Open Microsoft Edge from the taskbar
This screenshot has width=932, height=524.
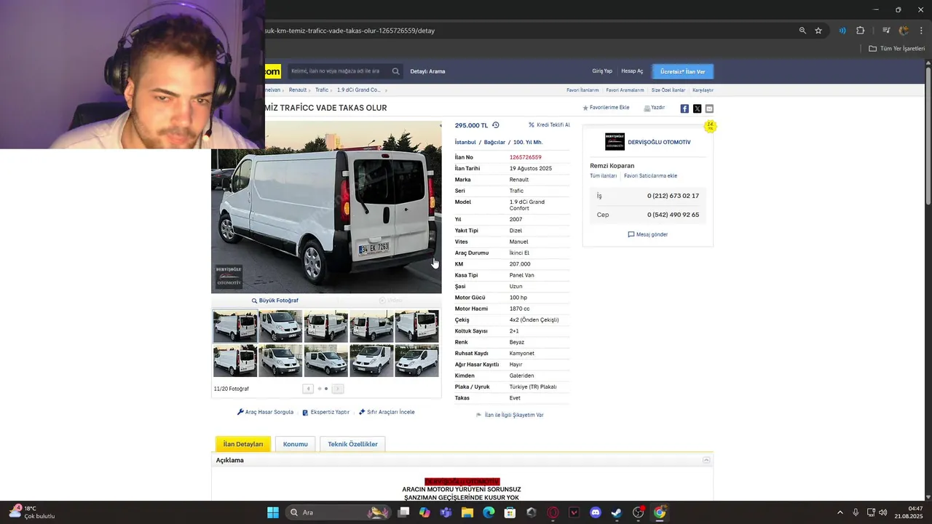click(489, 512)
